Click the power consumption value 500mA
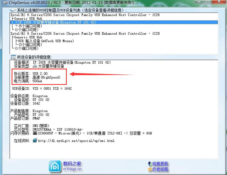 click(37, 81)
